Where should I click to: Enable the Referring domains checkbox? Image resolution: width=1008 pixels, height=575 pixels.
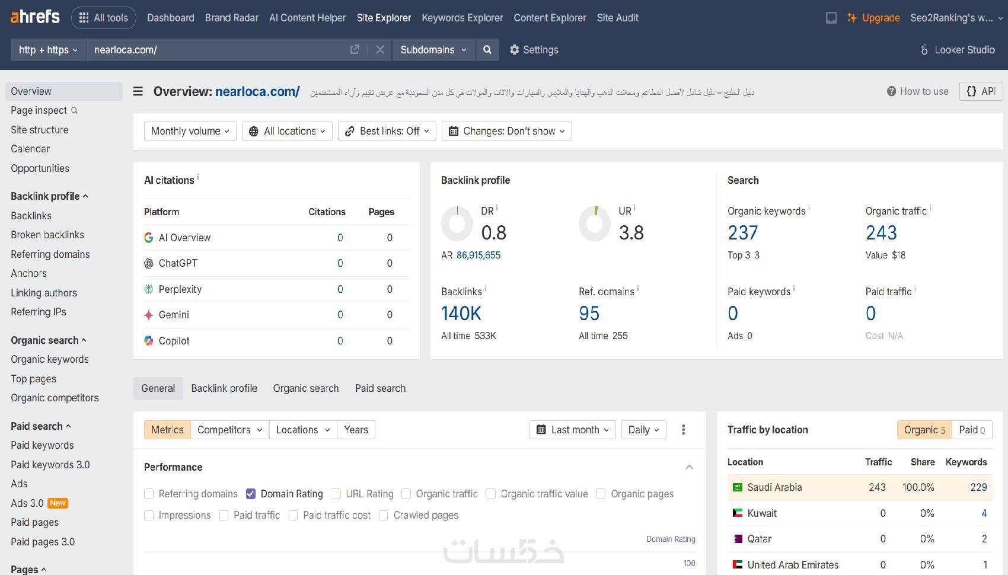tap(149, 494)
